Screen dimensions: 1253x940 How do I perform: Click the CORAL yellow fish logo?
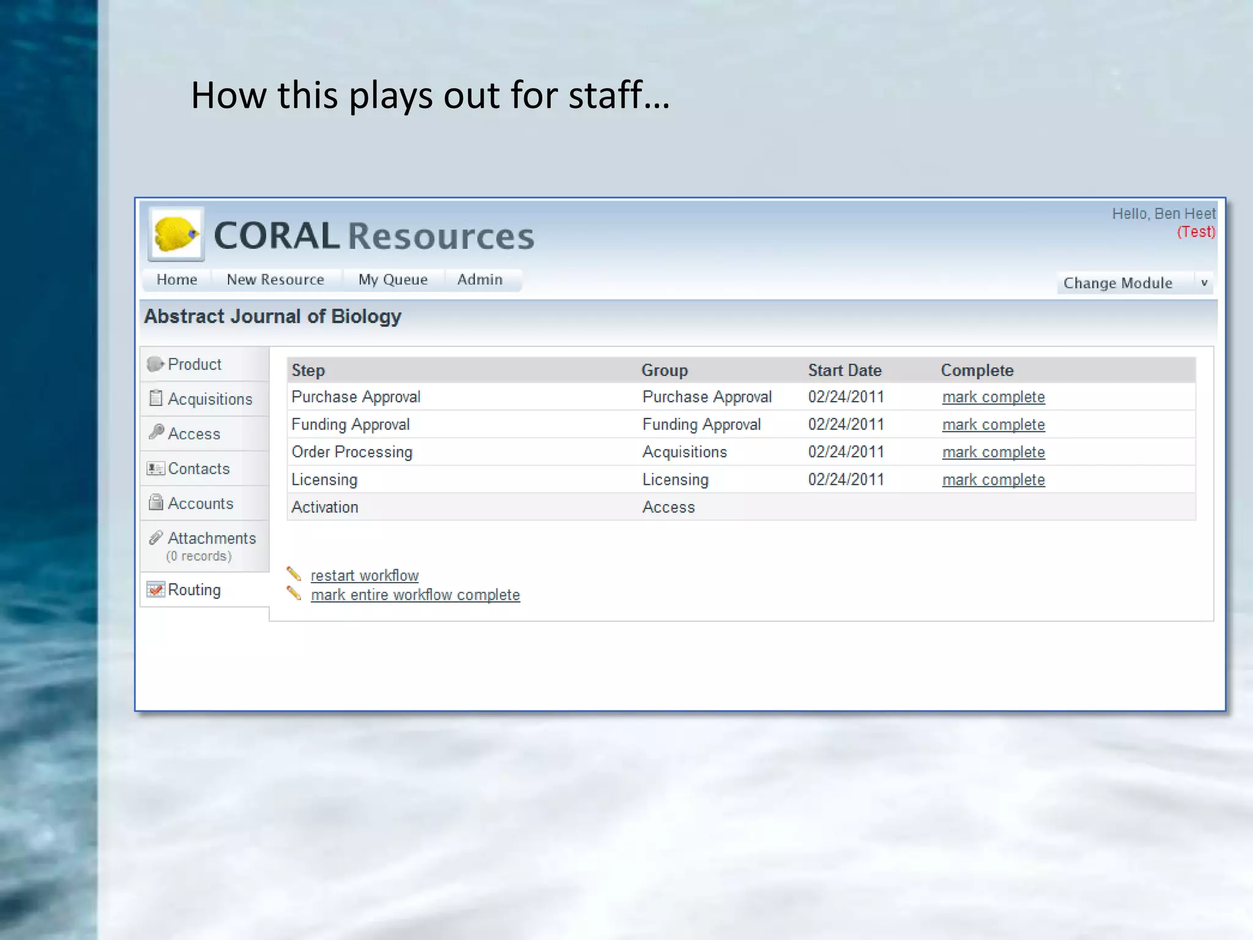tap(176, 234)
